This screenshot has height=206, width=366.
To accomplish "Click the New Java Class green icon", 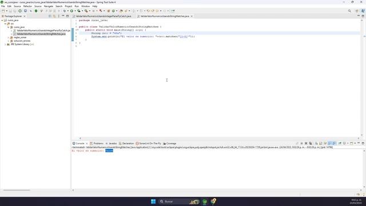I will point(113,11).
